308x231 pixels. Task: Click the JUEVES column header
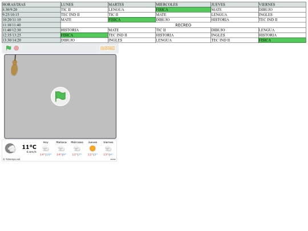(234, 5)
